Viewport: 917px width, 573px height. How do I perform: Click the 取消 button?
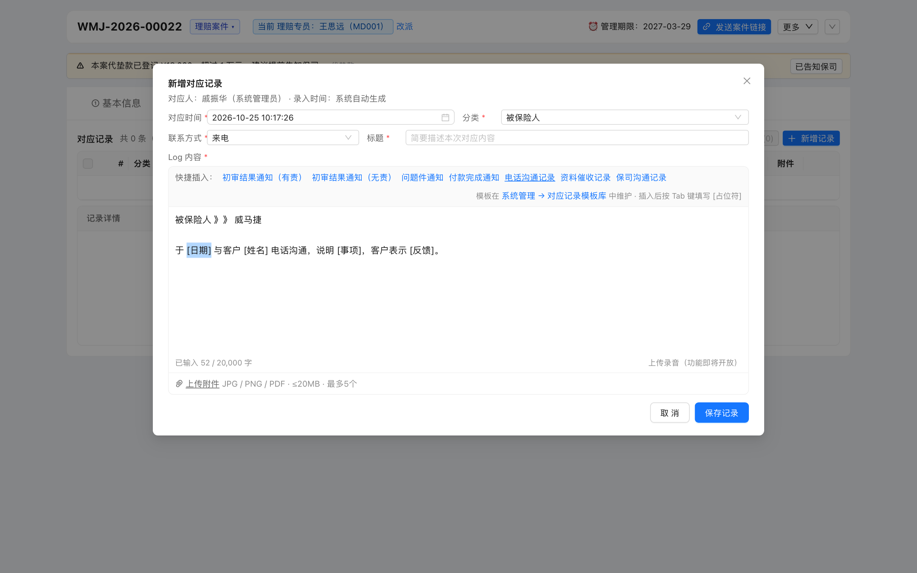(669, 413)
